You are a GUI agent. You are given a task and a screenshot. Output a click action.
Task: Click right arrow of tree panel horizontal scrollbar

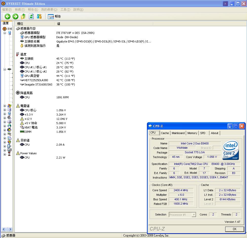(x=10, y=229)
